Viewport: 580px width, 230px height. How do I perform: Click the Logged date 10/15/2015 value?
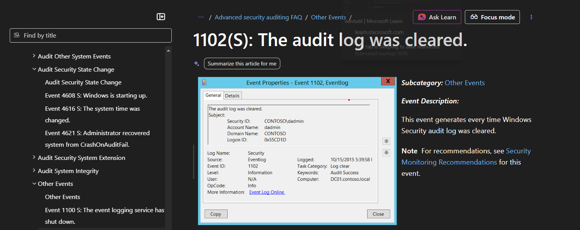click(351, 160)
